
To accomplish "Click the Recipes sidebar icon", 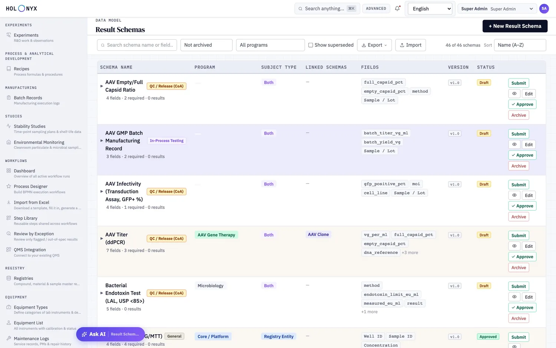I will click(x=9, y=69).
